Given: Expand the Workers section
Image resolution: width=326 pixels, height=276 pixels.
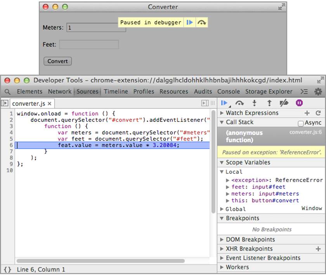Looking at the screenshot, I should tap(222, 267).
